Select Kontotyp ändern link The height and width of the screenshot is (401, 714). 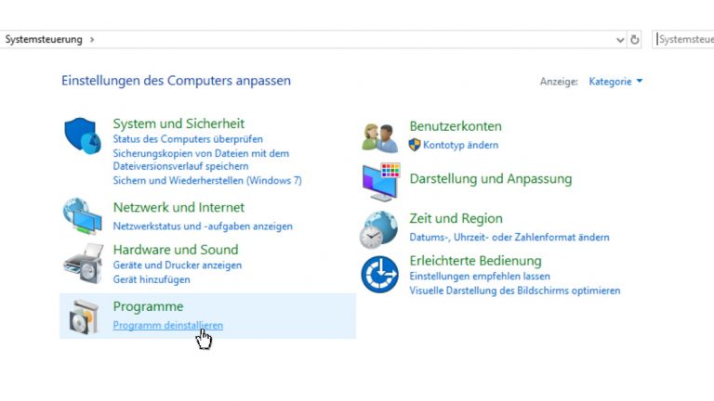click(x=460, y=145)
